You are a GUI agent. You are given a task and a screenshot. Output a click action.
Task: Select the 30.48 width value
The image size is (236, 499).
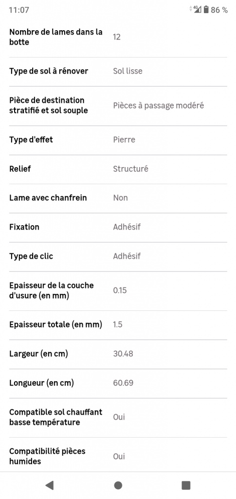(x=123, y=354)
